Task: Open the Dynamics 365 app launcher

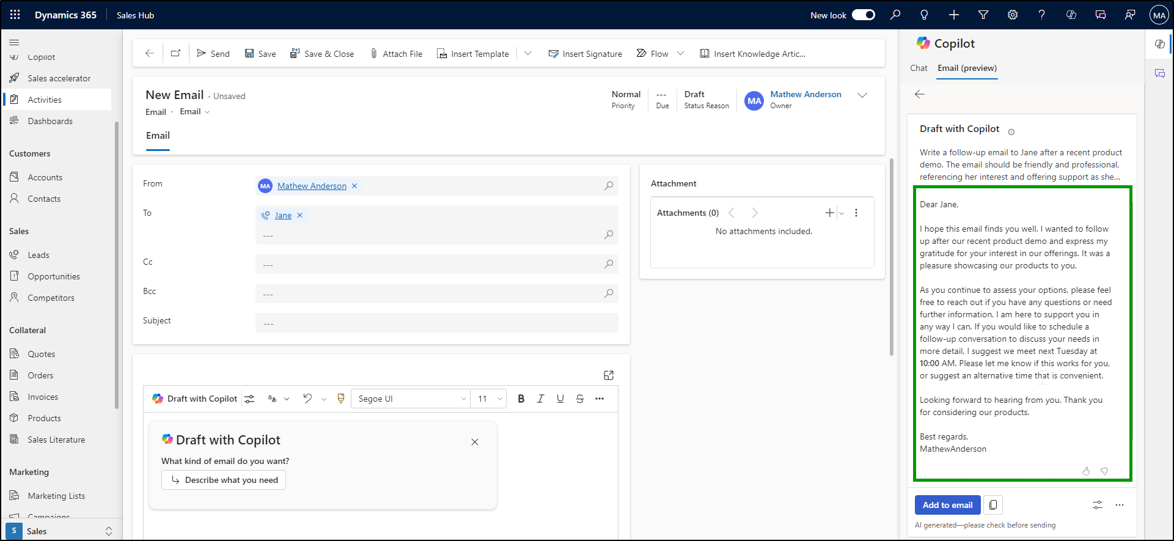Action: pyautogui.click(x=15, y=15)
